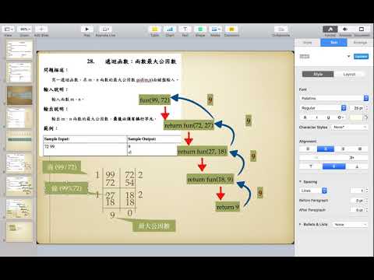374x280 pixels.
Task: Open Keynote Live from the toolbar
Action: pyautogui.click(x=105, y=30)
